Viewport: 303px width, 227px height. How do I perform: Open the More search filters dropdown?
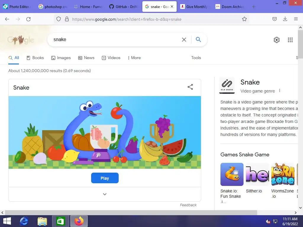tap(134, 58)
